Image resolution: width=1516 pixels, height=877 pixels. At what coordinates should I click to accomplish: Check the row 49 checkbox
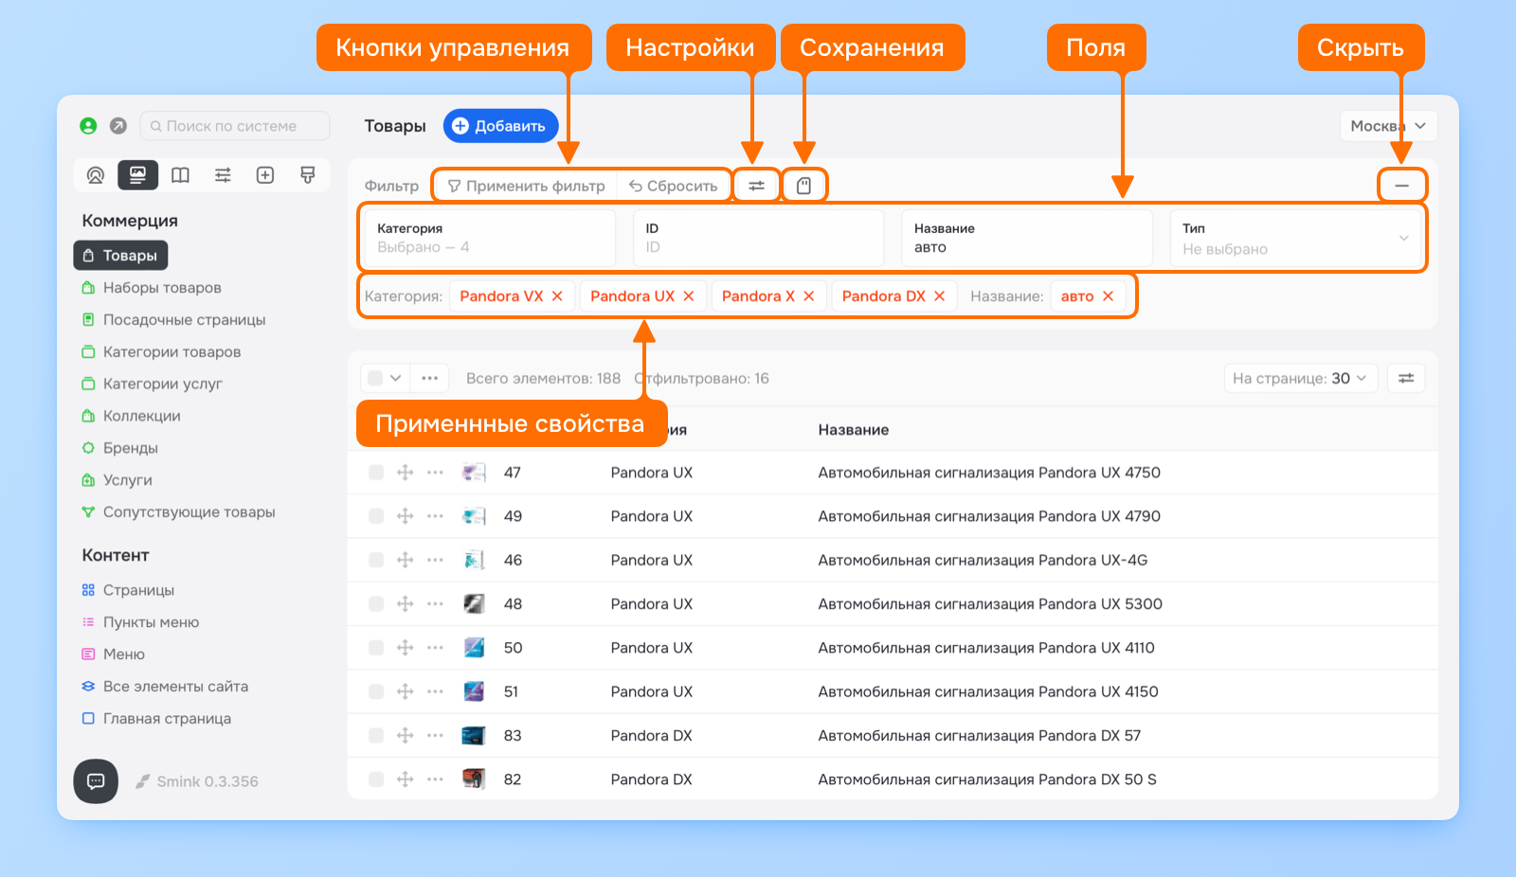(376, 516)
